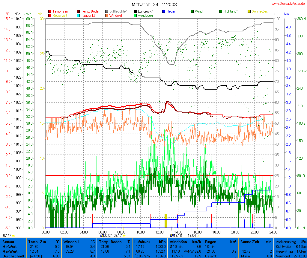Open the www.DessauWetter.de link

click(x=288, y=3)
